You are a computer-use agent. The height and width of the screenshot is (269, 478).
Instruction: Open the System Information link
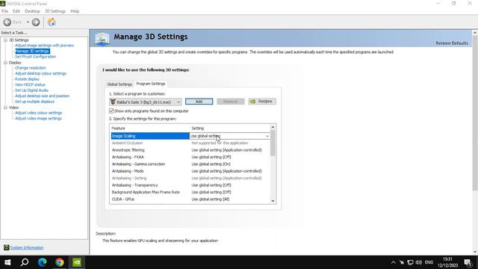click(27, 247)
